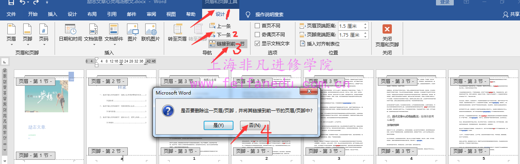This screenshot has height=164, width=520.
Task: Open the 文件 File menu
Action: click(11, 14)
